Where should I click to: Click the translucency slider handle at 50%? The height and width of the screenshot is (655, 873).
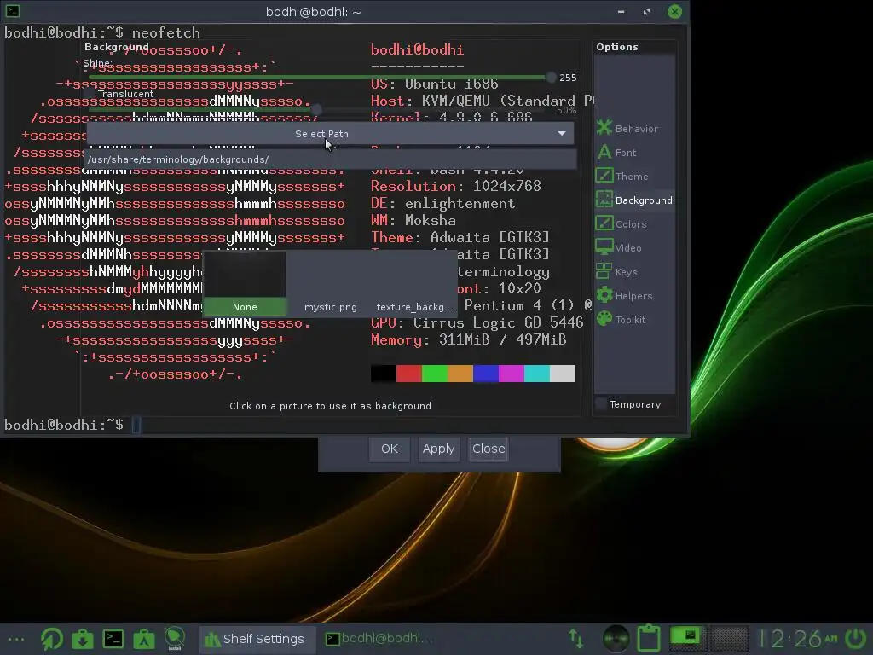[316, 110]
